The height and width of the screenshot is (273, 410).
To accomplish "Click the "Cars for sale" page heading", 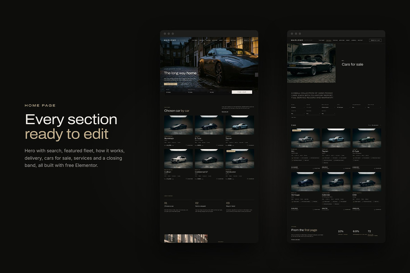I will (353, 64).
